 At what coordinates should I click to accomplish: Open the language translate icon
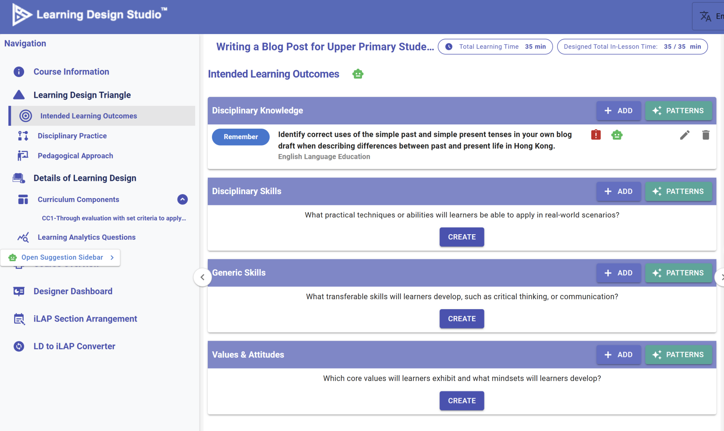(x=705, y=16)
